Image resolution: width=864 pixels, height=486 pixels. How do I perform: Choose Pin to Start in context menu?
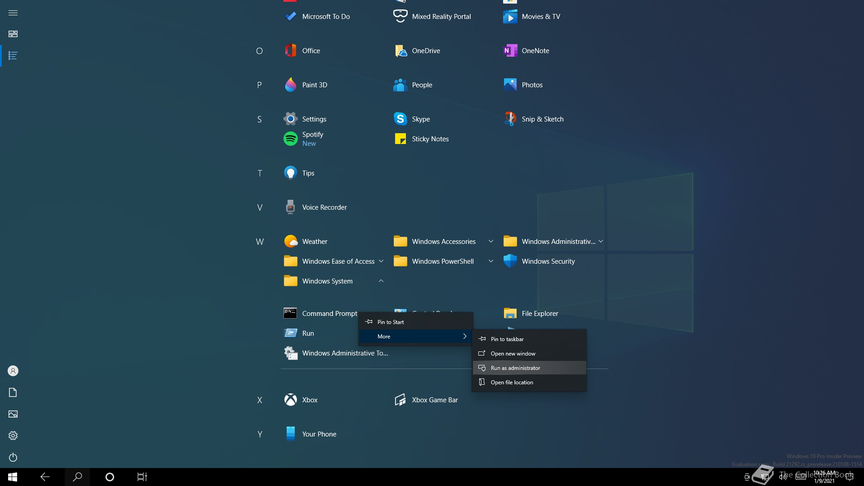point(416,322)
